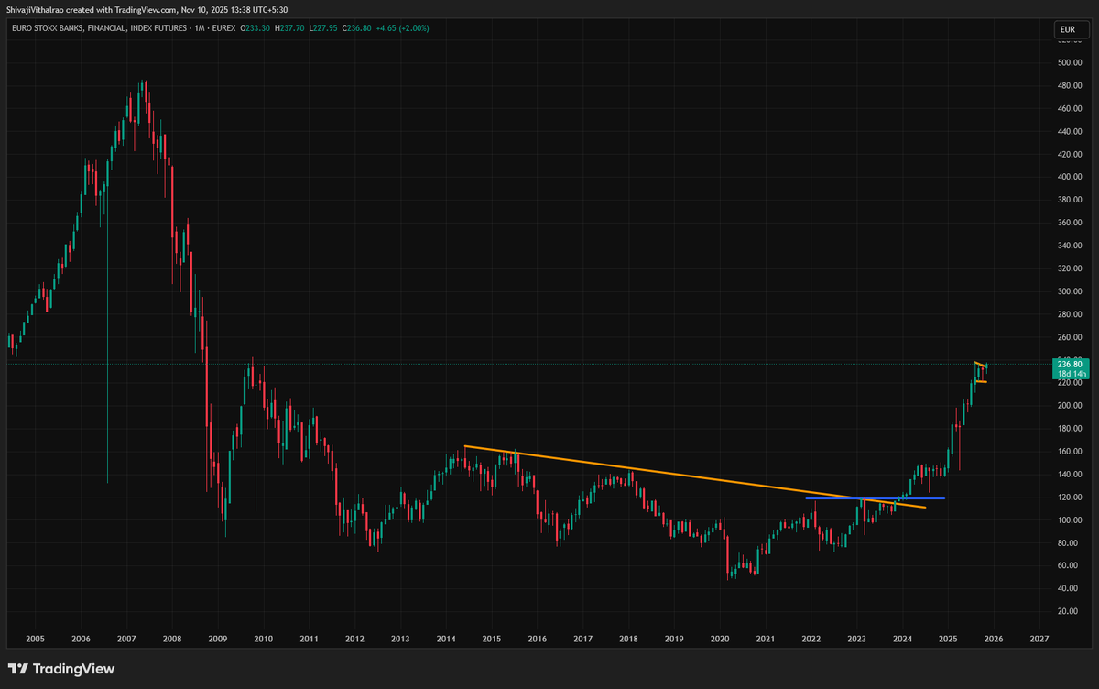Click the 80.00 price axis label

(1069, 542)
